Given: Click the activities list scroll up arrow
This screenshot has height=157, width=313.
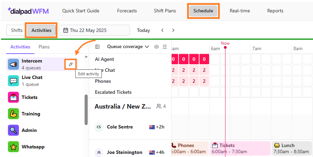Looking at the screenshot, I should 86,57.
